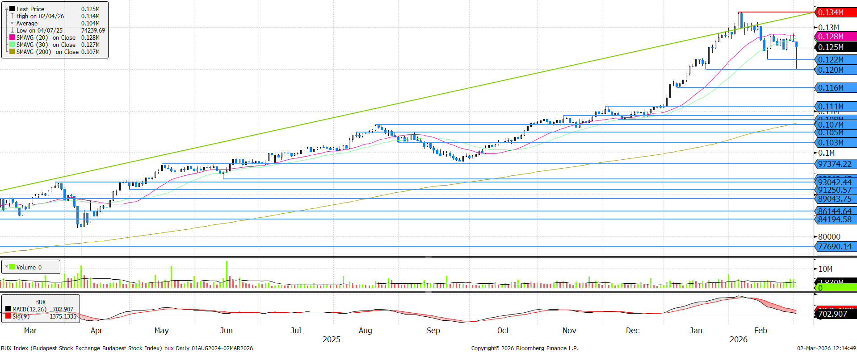Click the black 0.125M last price tag

(x=835, y=47)
